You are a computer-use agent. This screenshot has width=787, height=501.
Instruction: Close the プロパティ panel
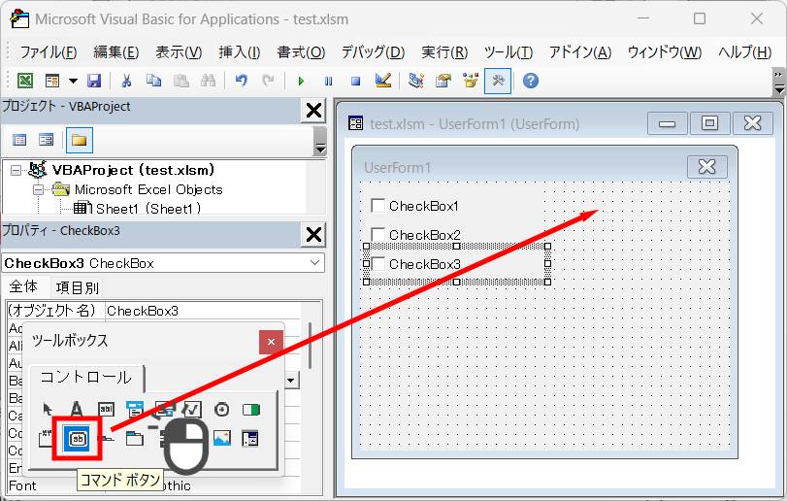tap(313, 234)
